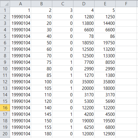
Task: Click cell B20 with value 180
Action: (42, 134)
